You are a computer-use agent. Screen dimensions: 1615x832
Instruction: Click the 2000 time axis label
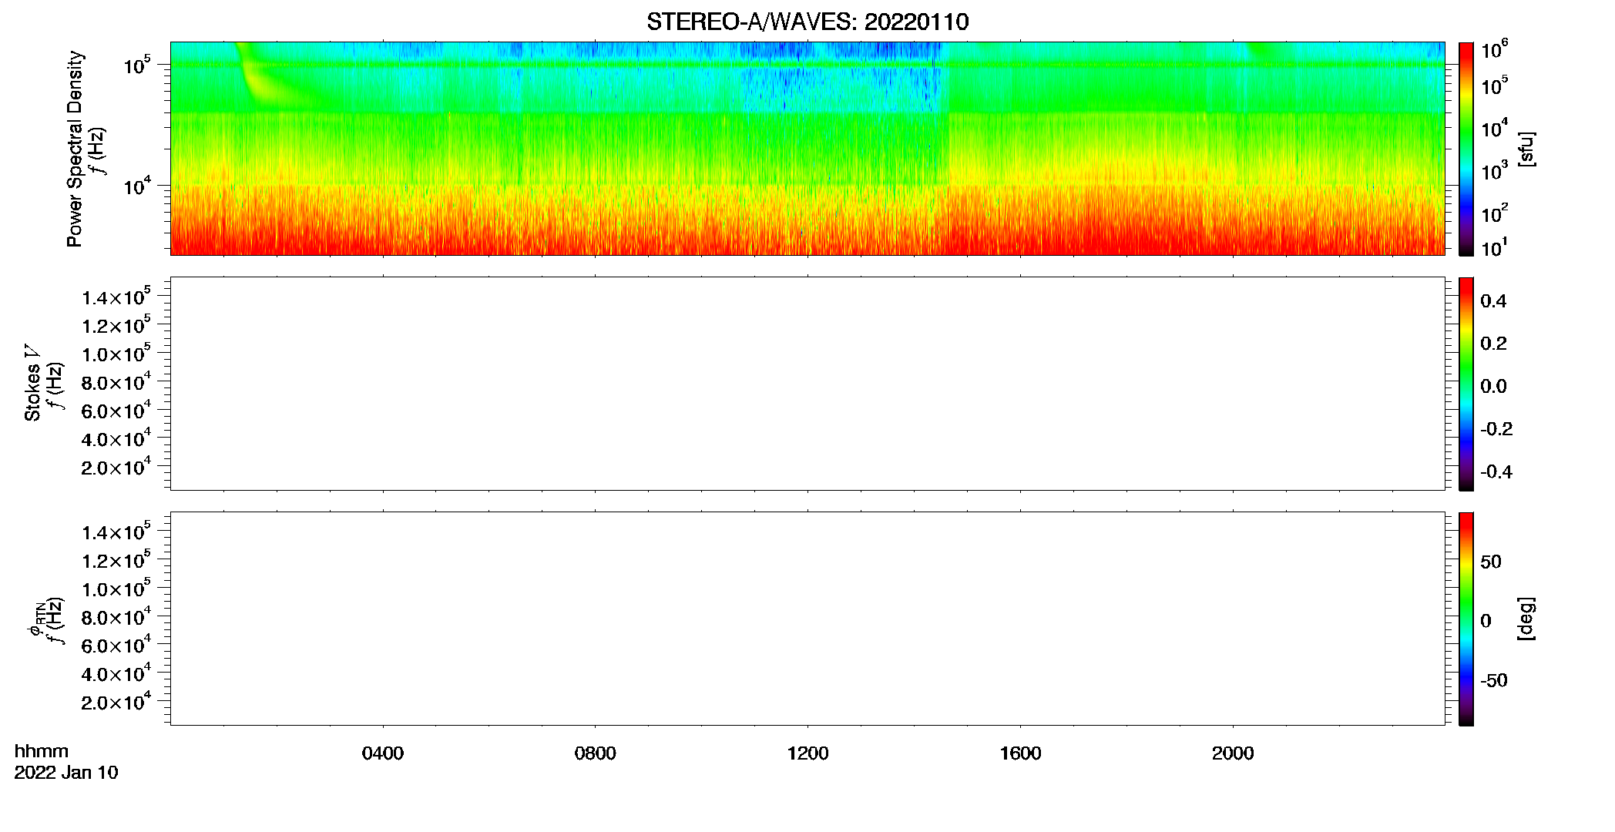click(x=1233, y=753)
